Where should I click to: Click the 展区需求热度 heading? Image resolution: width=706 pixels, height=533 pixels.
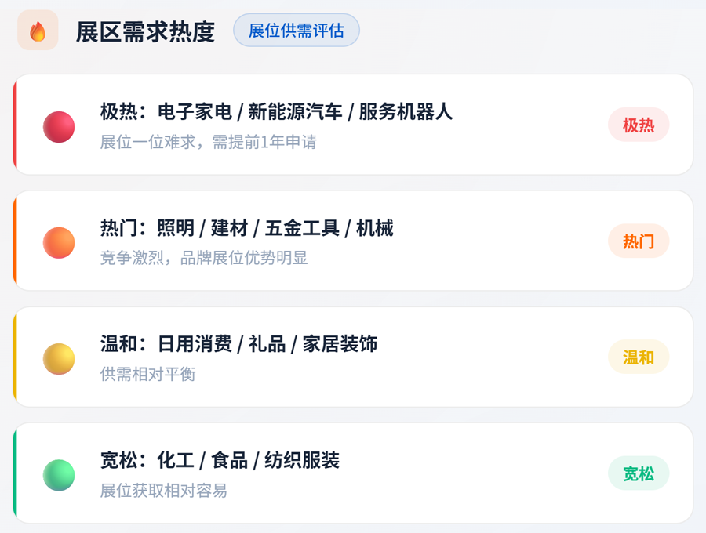coord(145,31)
